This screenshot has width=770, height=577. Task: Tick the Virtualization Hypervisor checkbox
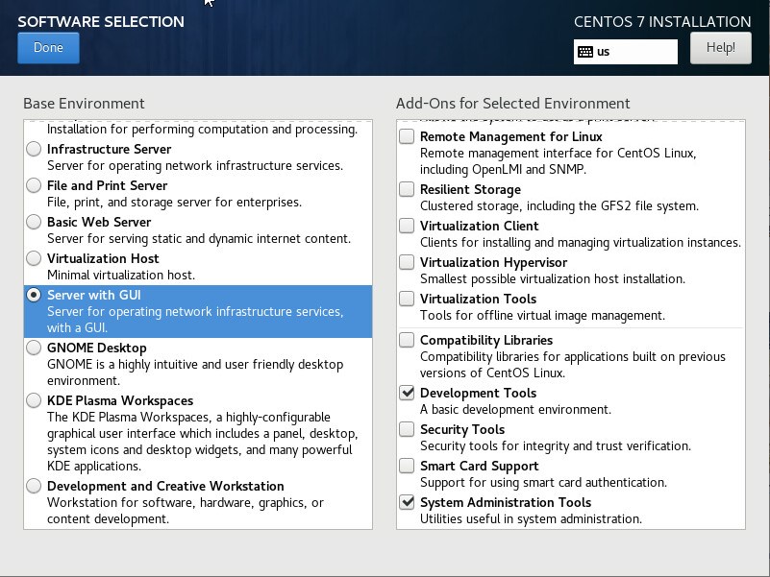(407, 262)
